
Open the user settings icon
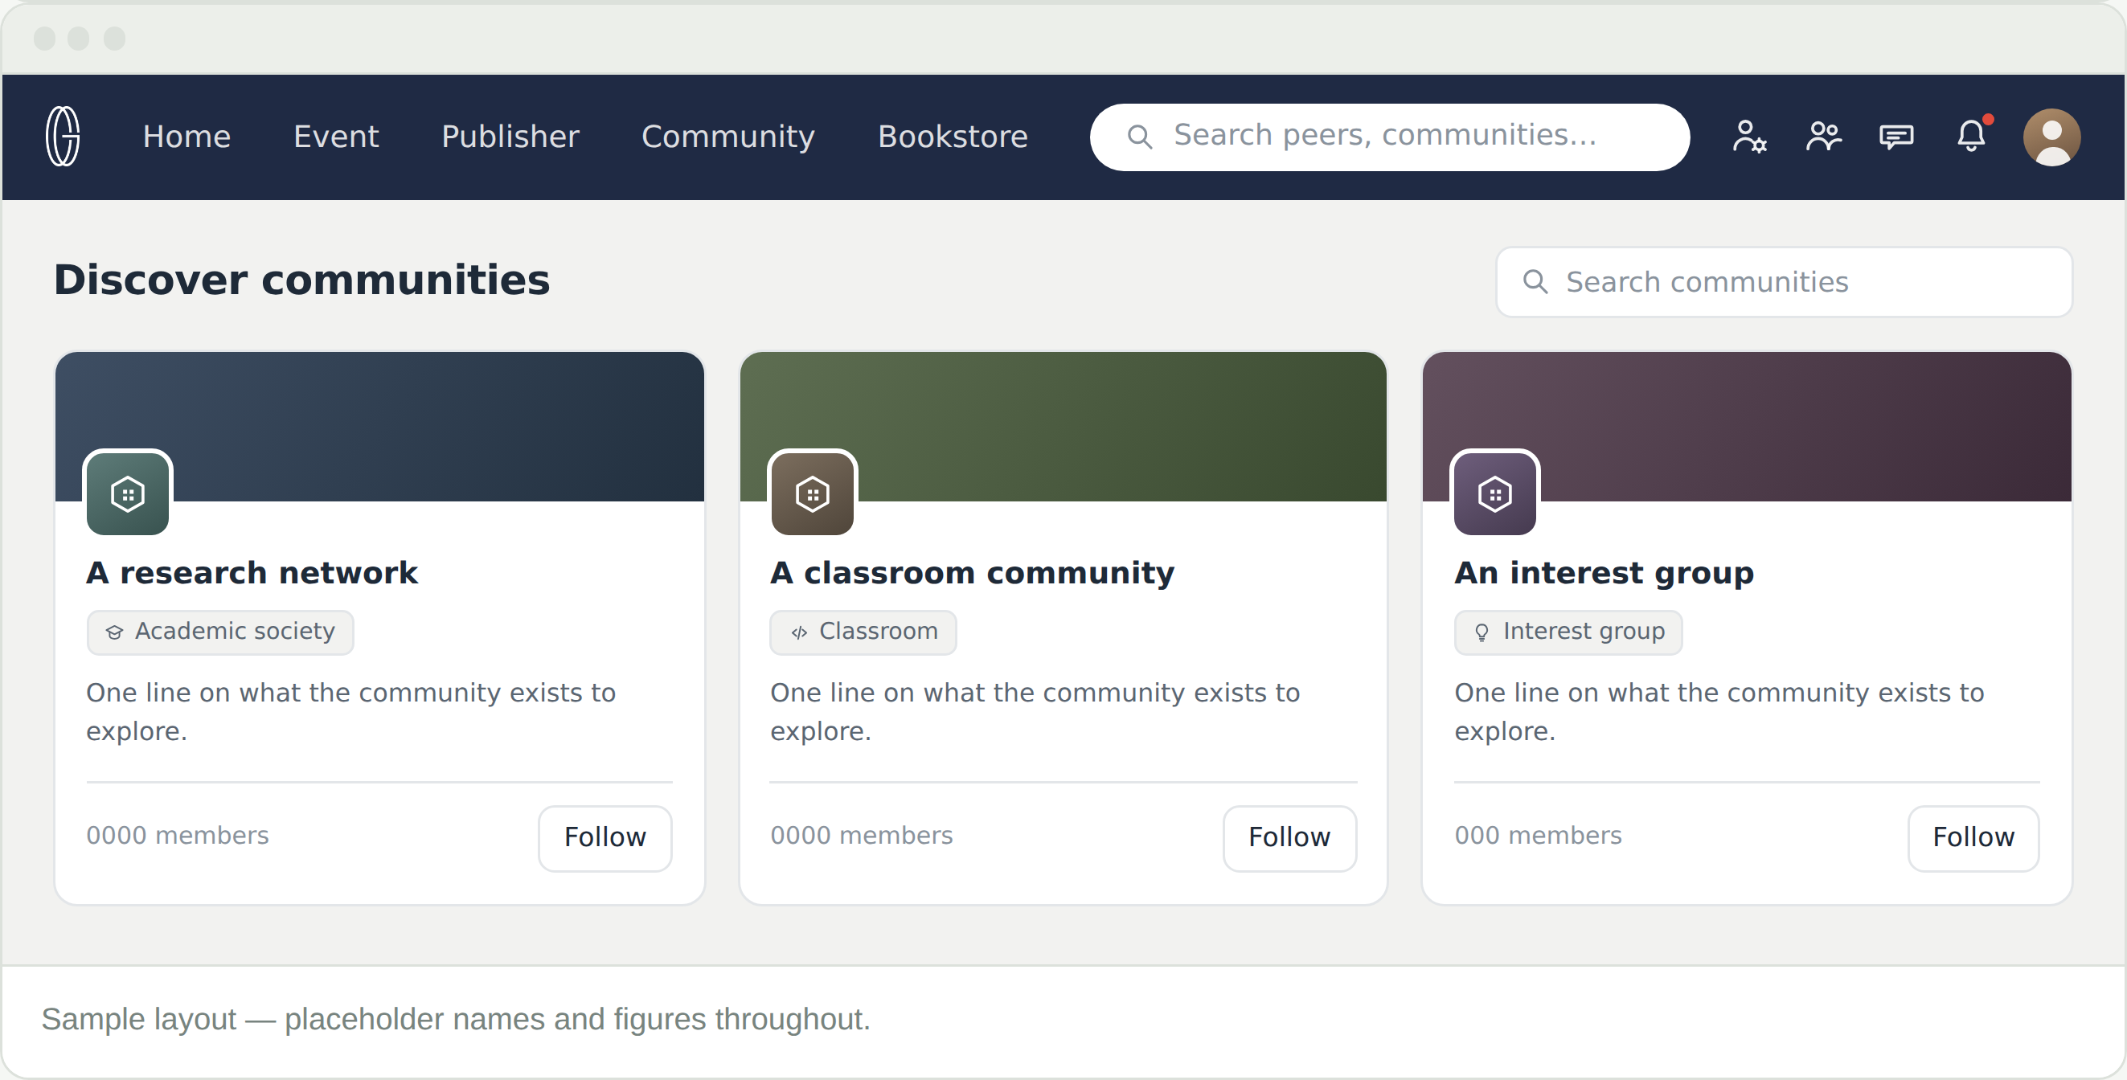[1749, 137]
